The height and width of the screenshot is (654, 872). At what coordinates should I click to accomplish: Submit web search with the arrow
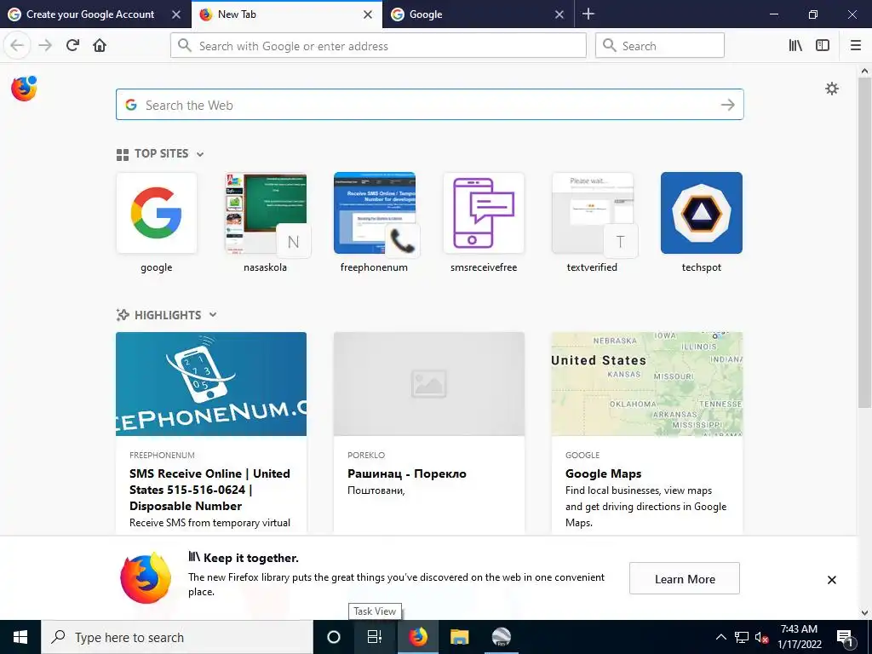pyautogui.click(x=727, y=105)
